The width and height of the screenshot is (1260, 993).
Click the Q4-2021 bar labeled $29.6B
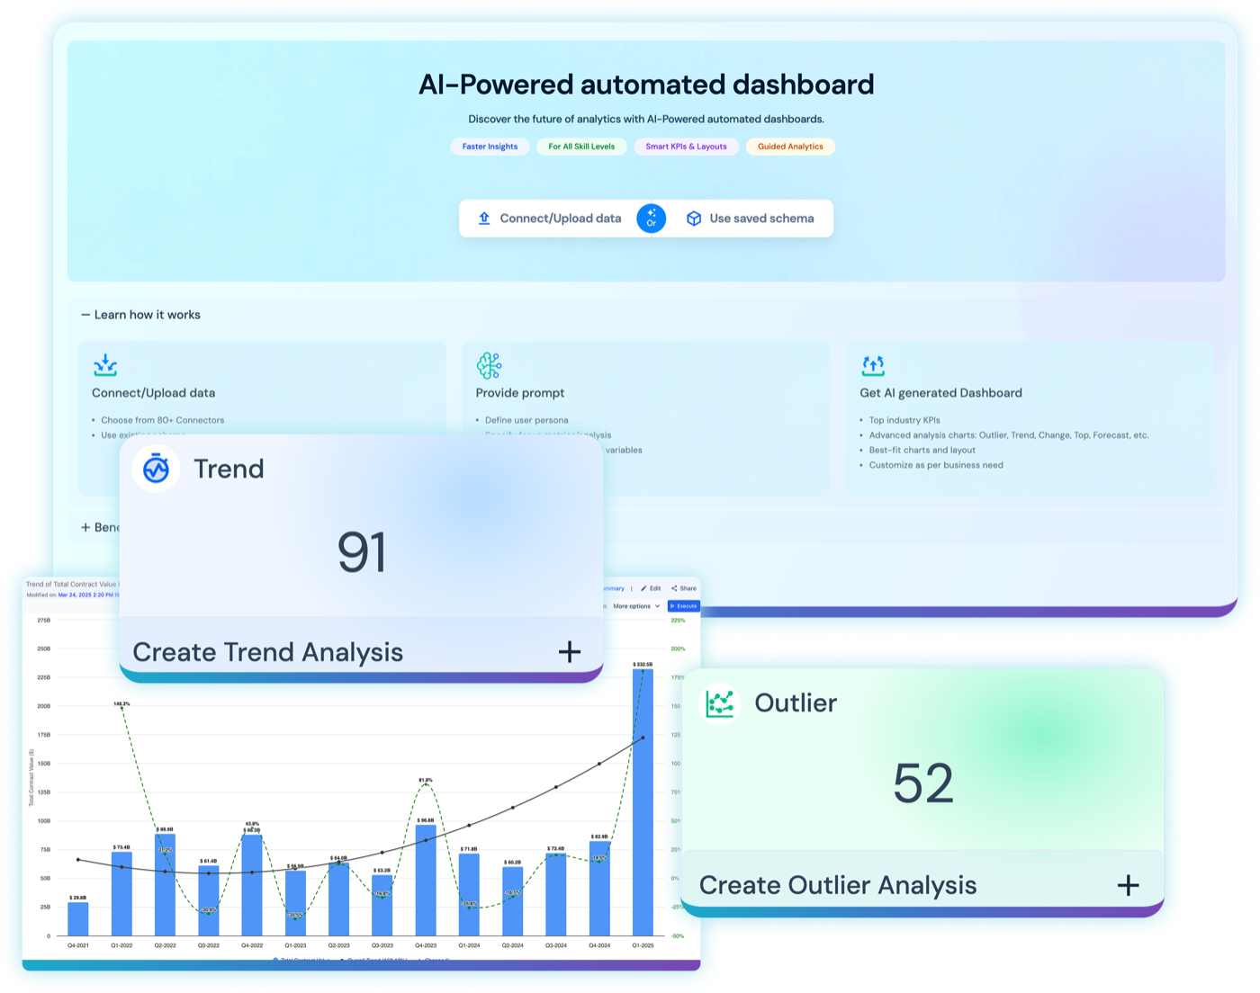pyautogui.click(x=78, y=918)
